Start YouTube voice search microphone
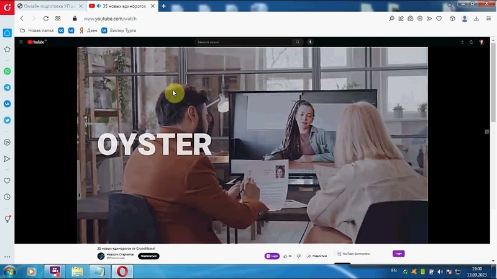This screenshot has height=279, width=497. (310, 42)
